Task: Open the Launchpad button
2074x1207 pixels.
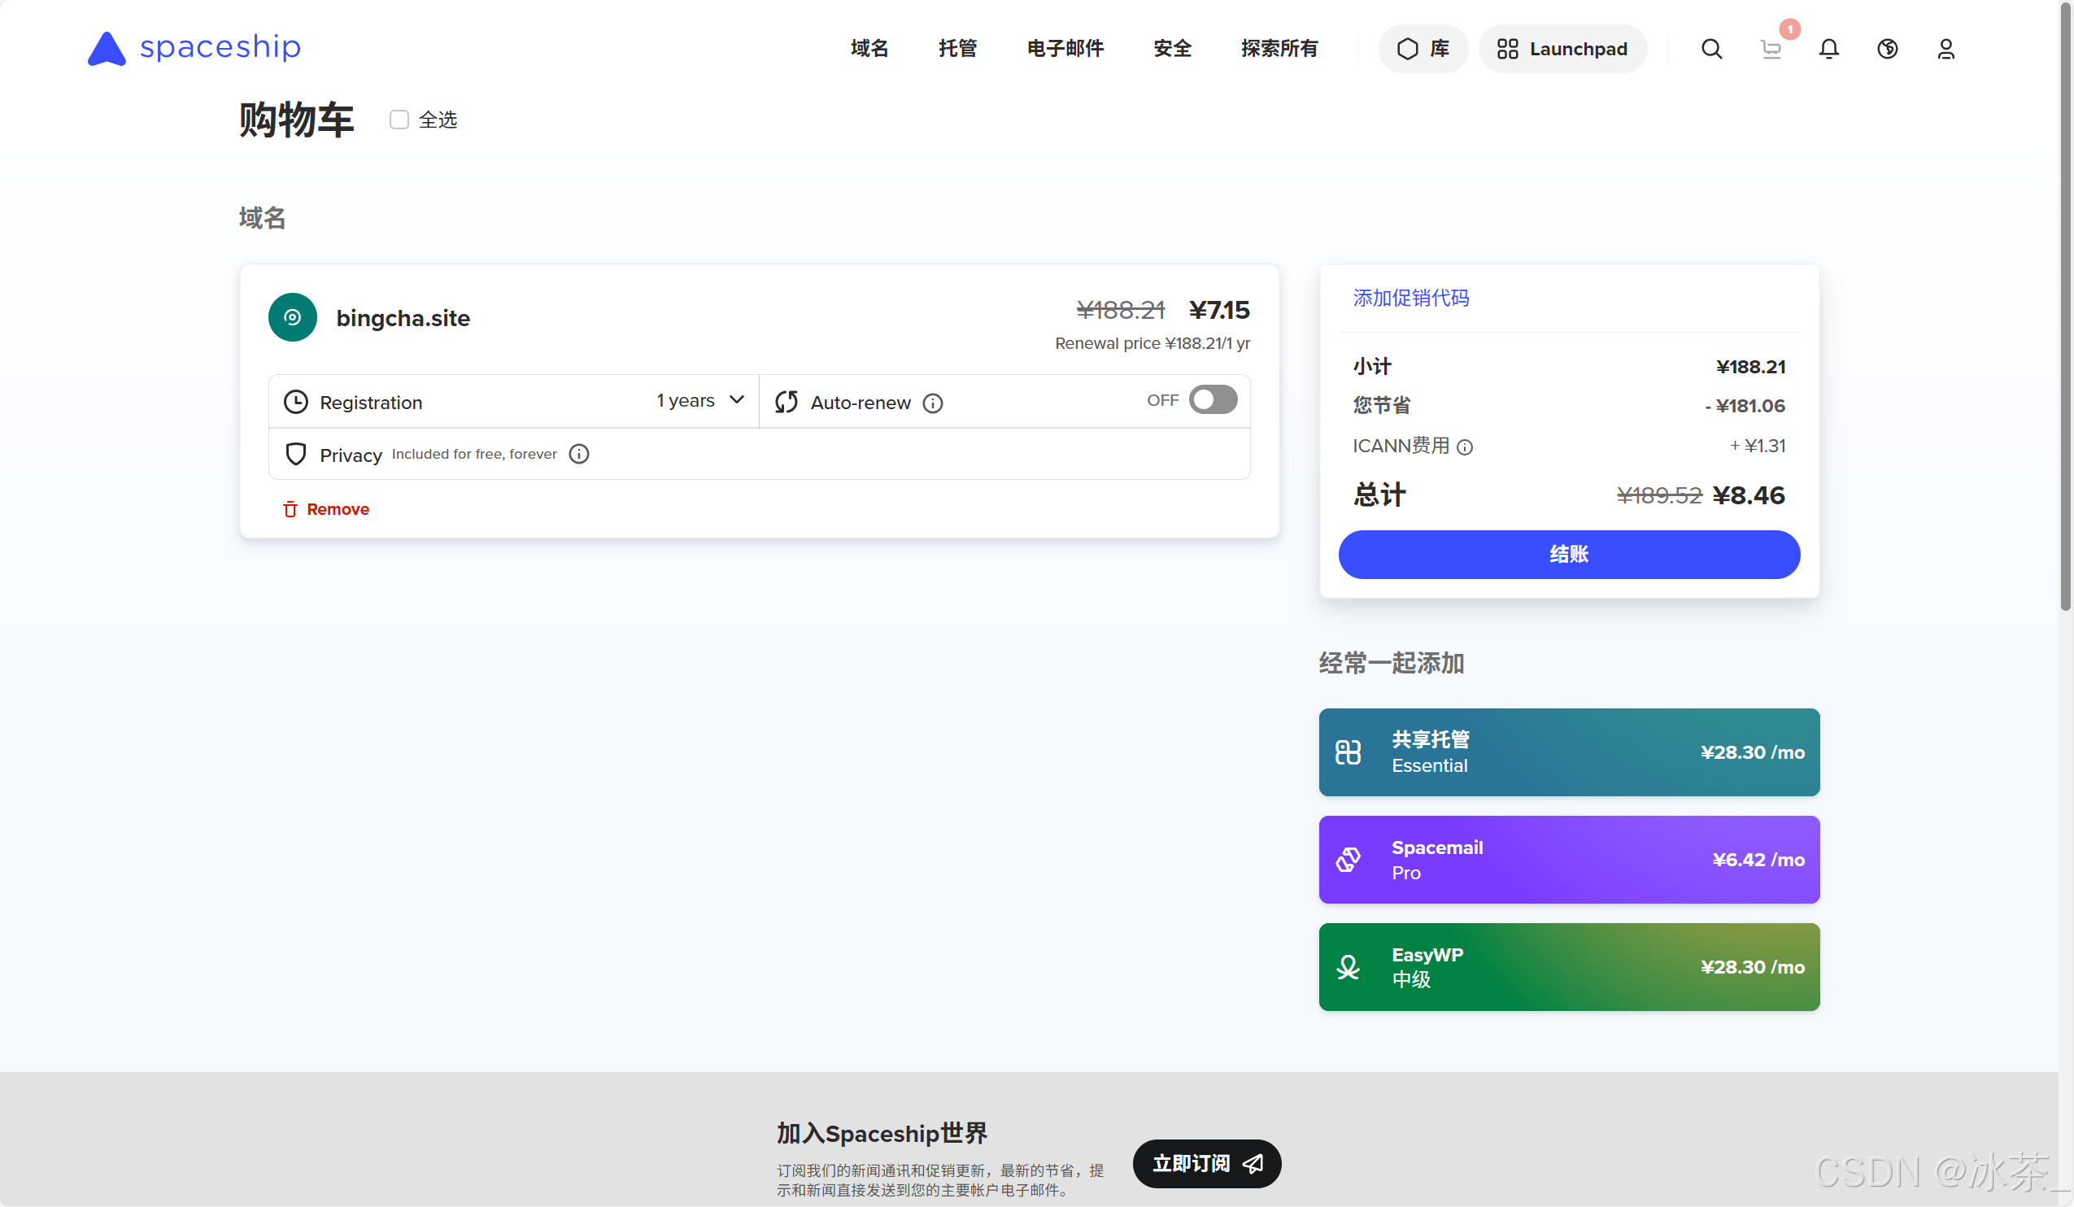Action: (x=1562, y=49)
